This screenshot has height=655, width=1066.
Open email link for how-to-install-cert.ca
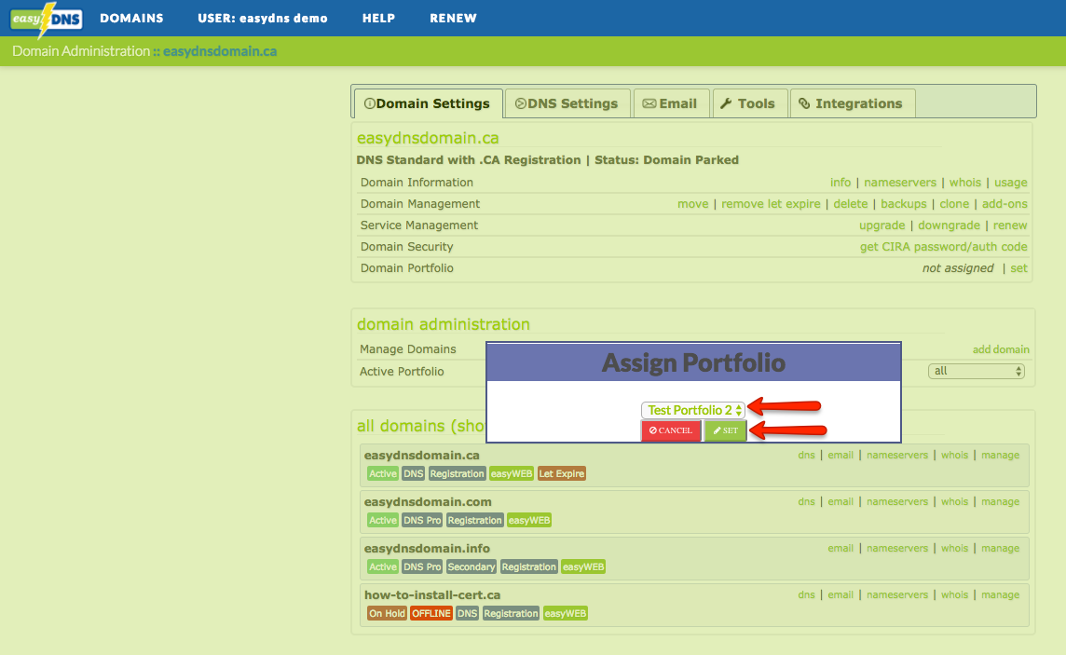(x=840, y=594)
